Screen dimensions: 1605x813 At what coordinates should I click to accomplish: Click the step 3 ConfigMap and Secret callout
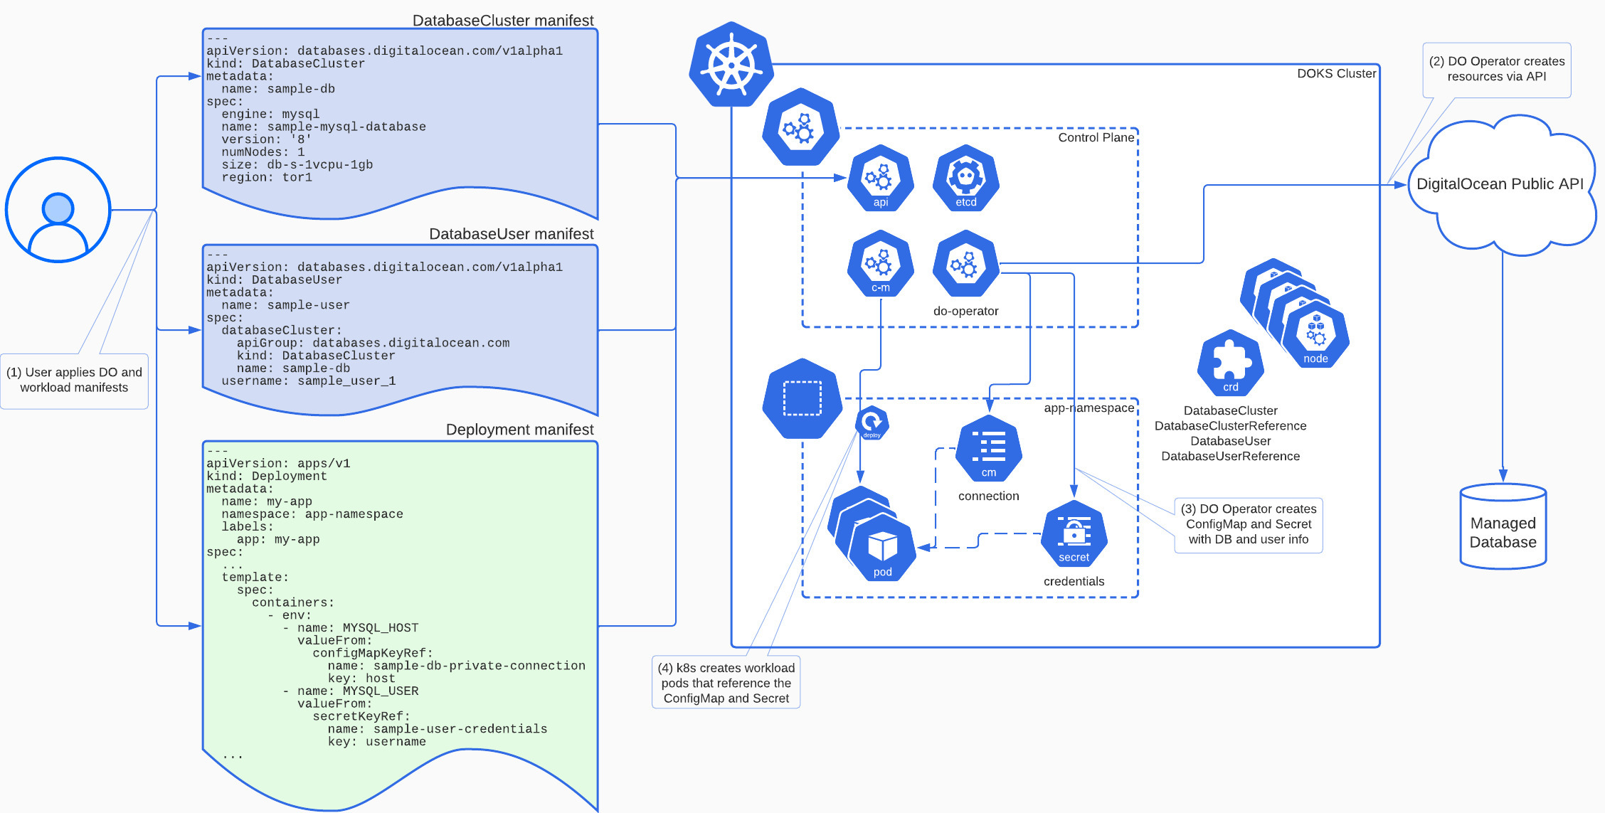[1249, 525]
